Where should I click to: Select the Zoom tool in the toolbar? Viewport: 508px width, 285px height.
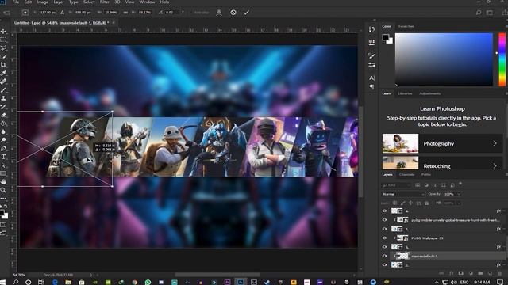3,190
